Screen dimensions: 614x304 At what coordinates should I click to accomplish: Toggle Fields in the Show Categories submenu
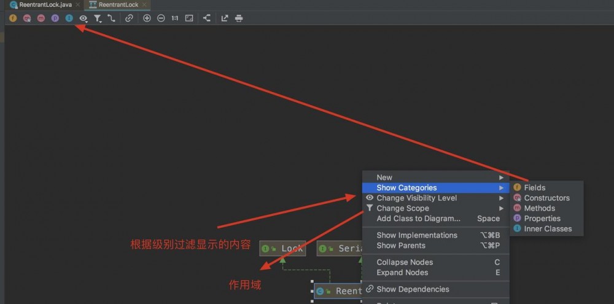coord(546,188)
